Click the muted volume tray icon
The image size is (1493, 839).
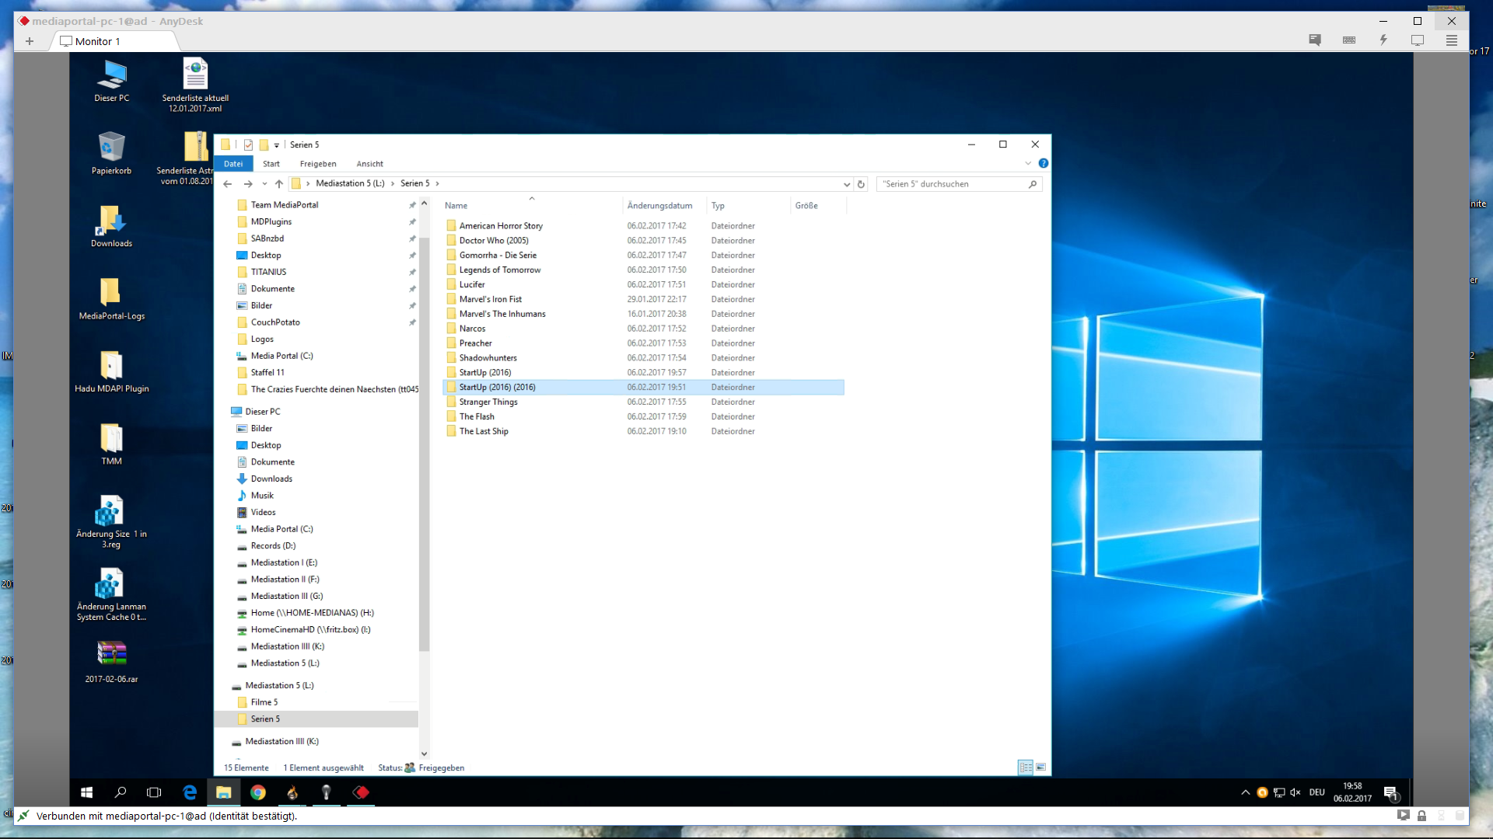(1295, 792)
